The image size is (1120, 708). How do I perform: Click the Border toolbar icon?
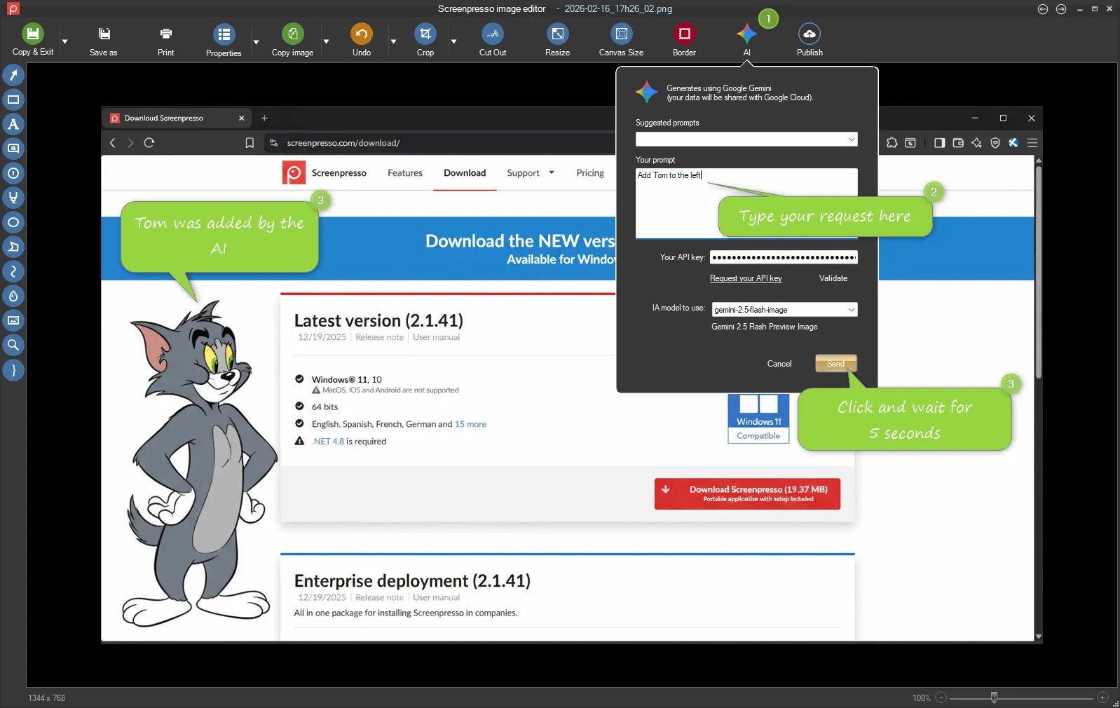point(684,34)
